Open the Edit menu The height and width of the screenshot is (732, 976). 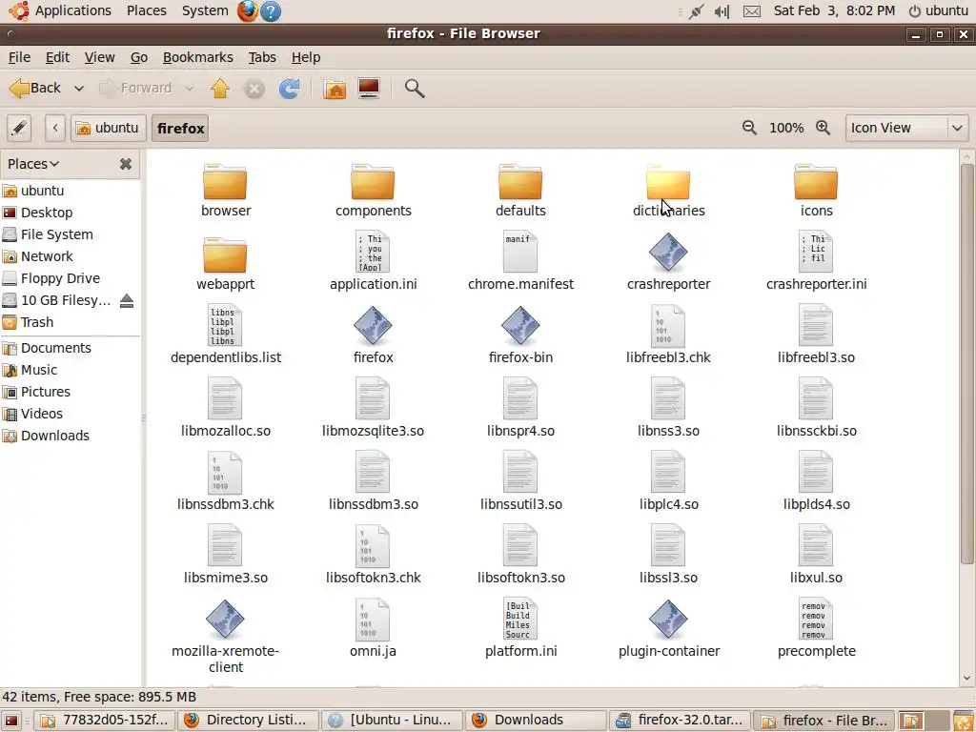57,57
